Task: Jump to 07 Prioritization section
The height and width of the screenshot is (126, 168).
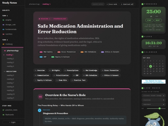Action: pyautogui.click(x=61, y=75)
